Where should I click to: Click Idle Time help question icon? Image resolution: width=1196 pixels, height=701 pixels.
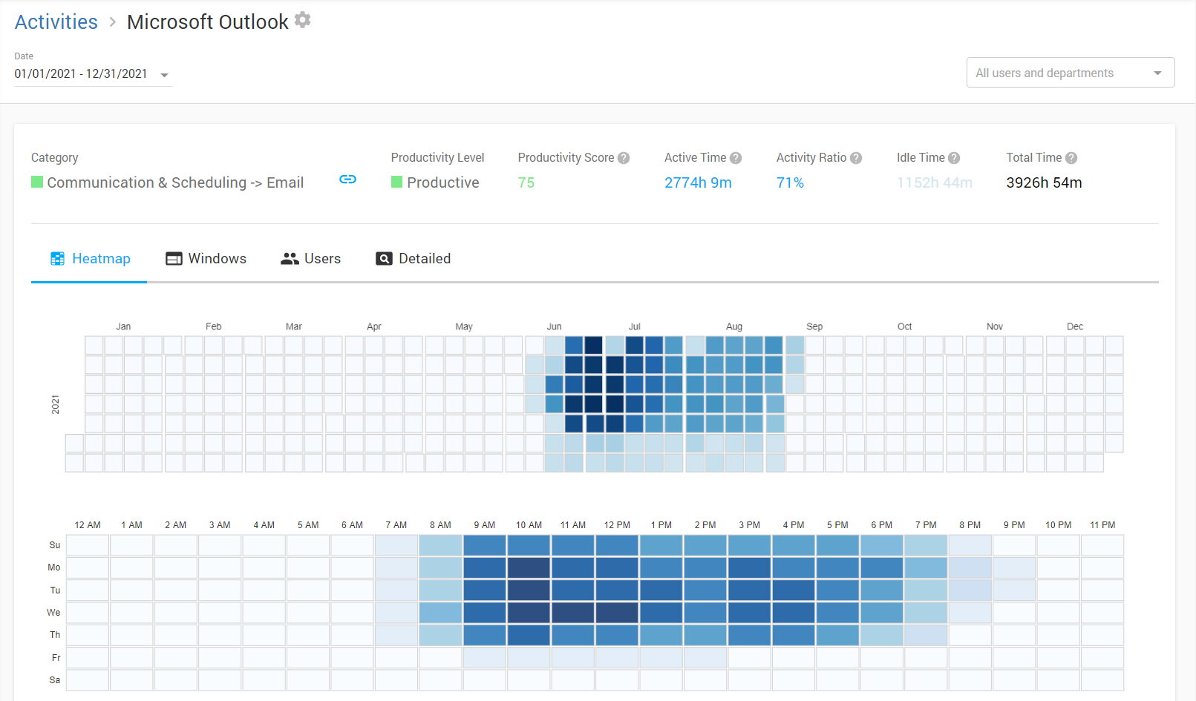tap(954, 158)
